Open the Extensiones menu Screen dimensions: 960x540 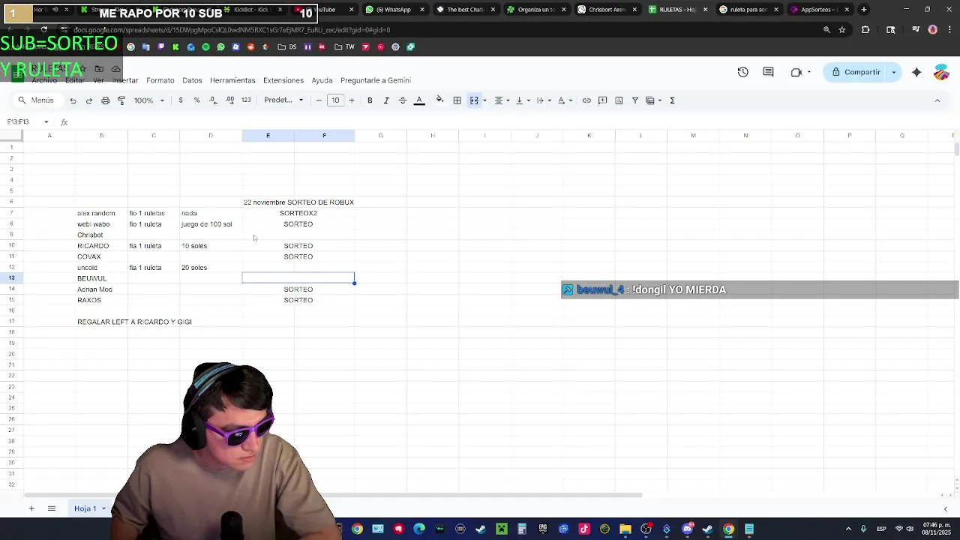point(283,80)
